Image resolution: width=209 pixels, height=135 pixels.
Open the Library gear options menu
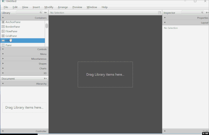(46, 13)
